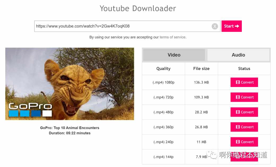
Task: Convert the 1080p mp4 video
Action: point(244,82)
